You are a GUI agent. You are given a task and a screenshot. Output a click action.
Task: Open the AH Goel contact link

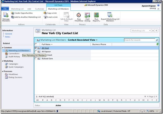(x=45, y=48)
